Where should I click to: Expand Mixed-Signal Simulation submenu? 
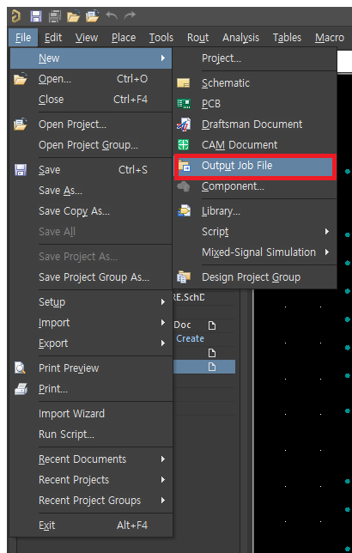coord(327,252)
